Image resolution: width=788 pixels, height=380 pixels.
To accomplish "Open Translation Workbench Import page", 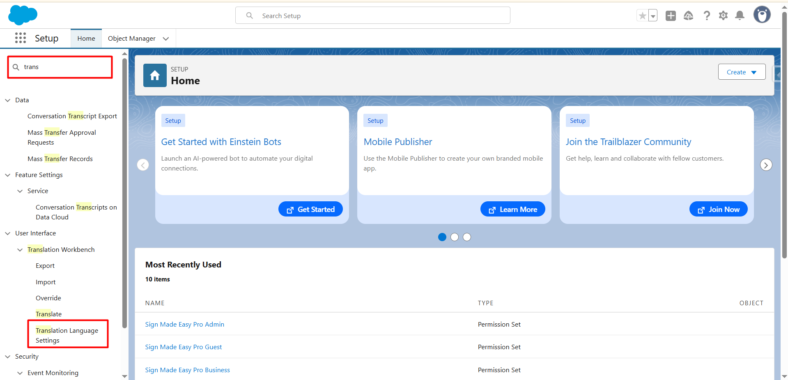I will (46, 282).
